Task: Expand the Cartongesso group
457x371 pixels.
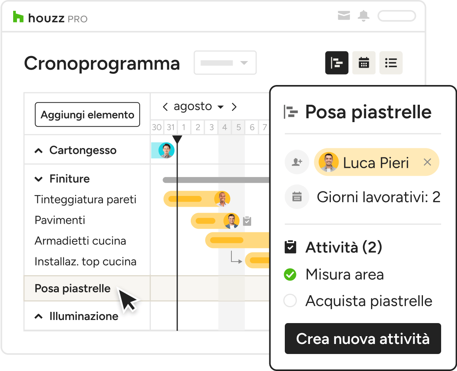Action: pos(39,151)
